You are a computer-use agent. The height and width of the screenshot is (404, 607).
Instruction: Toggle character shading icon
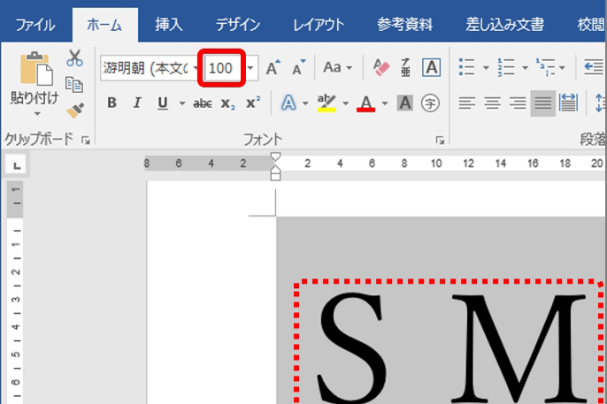click(405, 103)
